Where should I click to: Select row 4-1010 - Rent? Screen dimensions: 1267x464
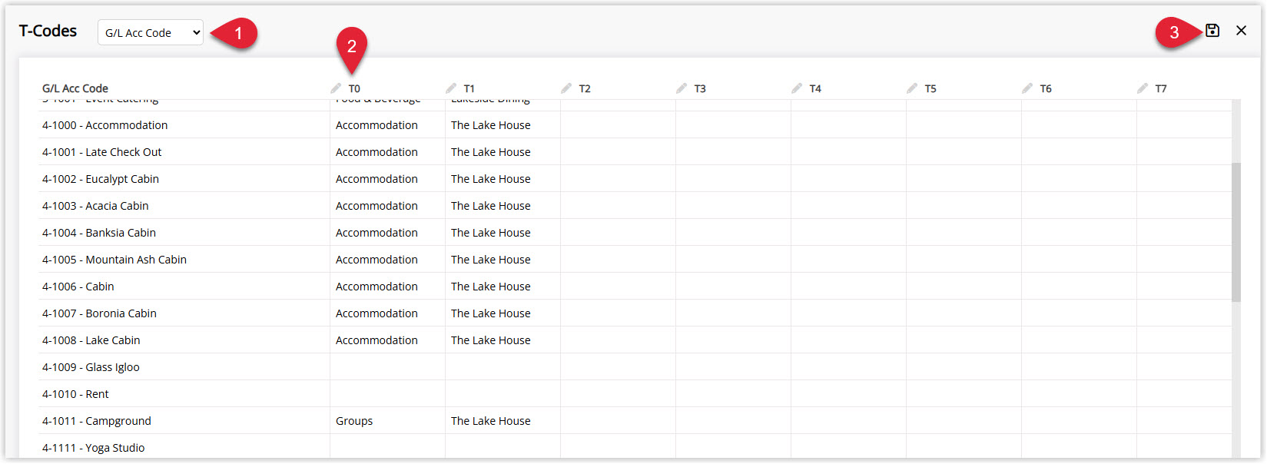(x=635, y=394)
